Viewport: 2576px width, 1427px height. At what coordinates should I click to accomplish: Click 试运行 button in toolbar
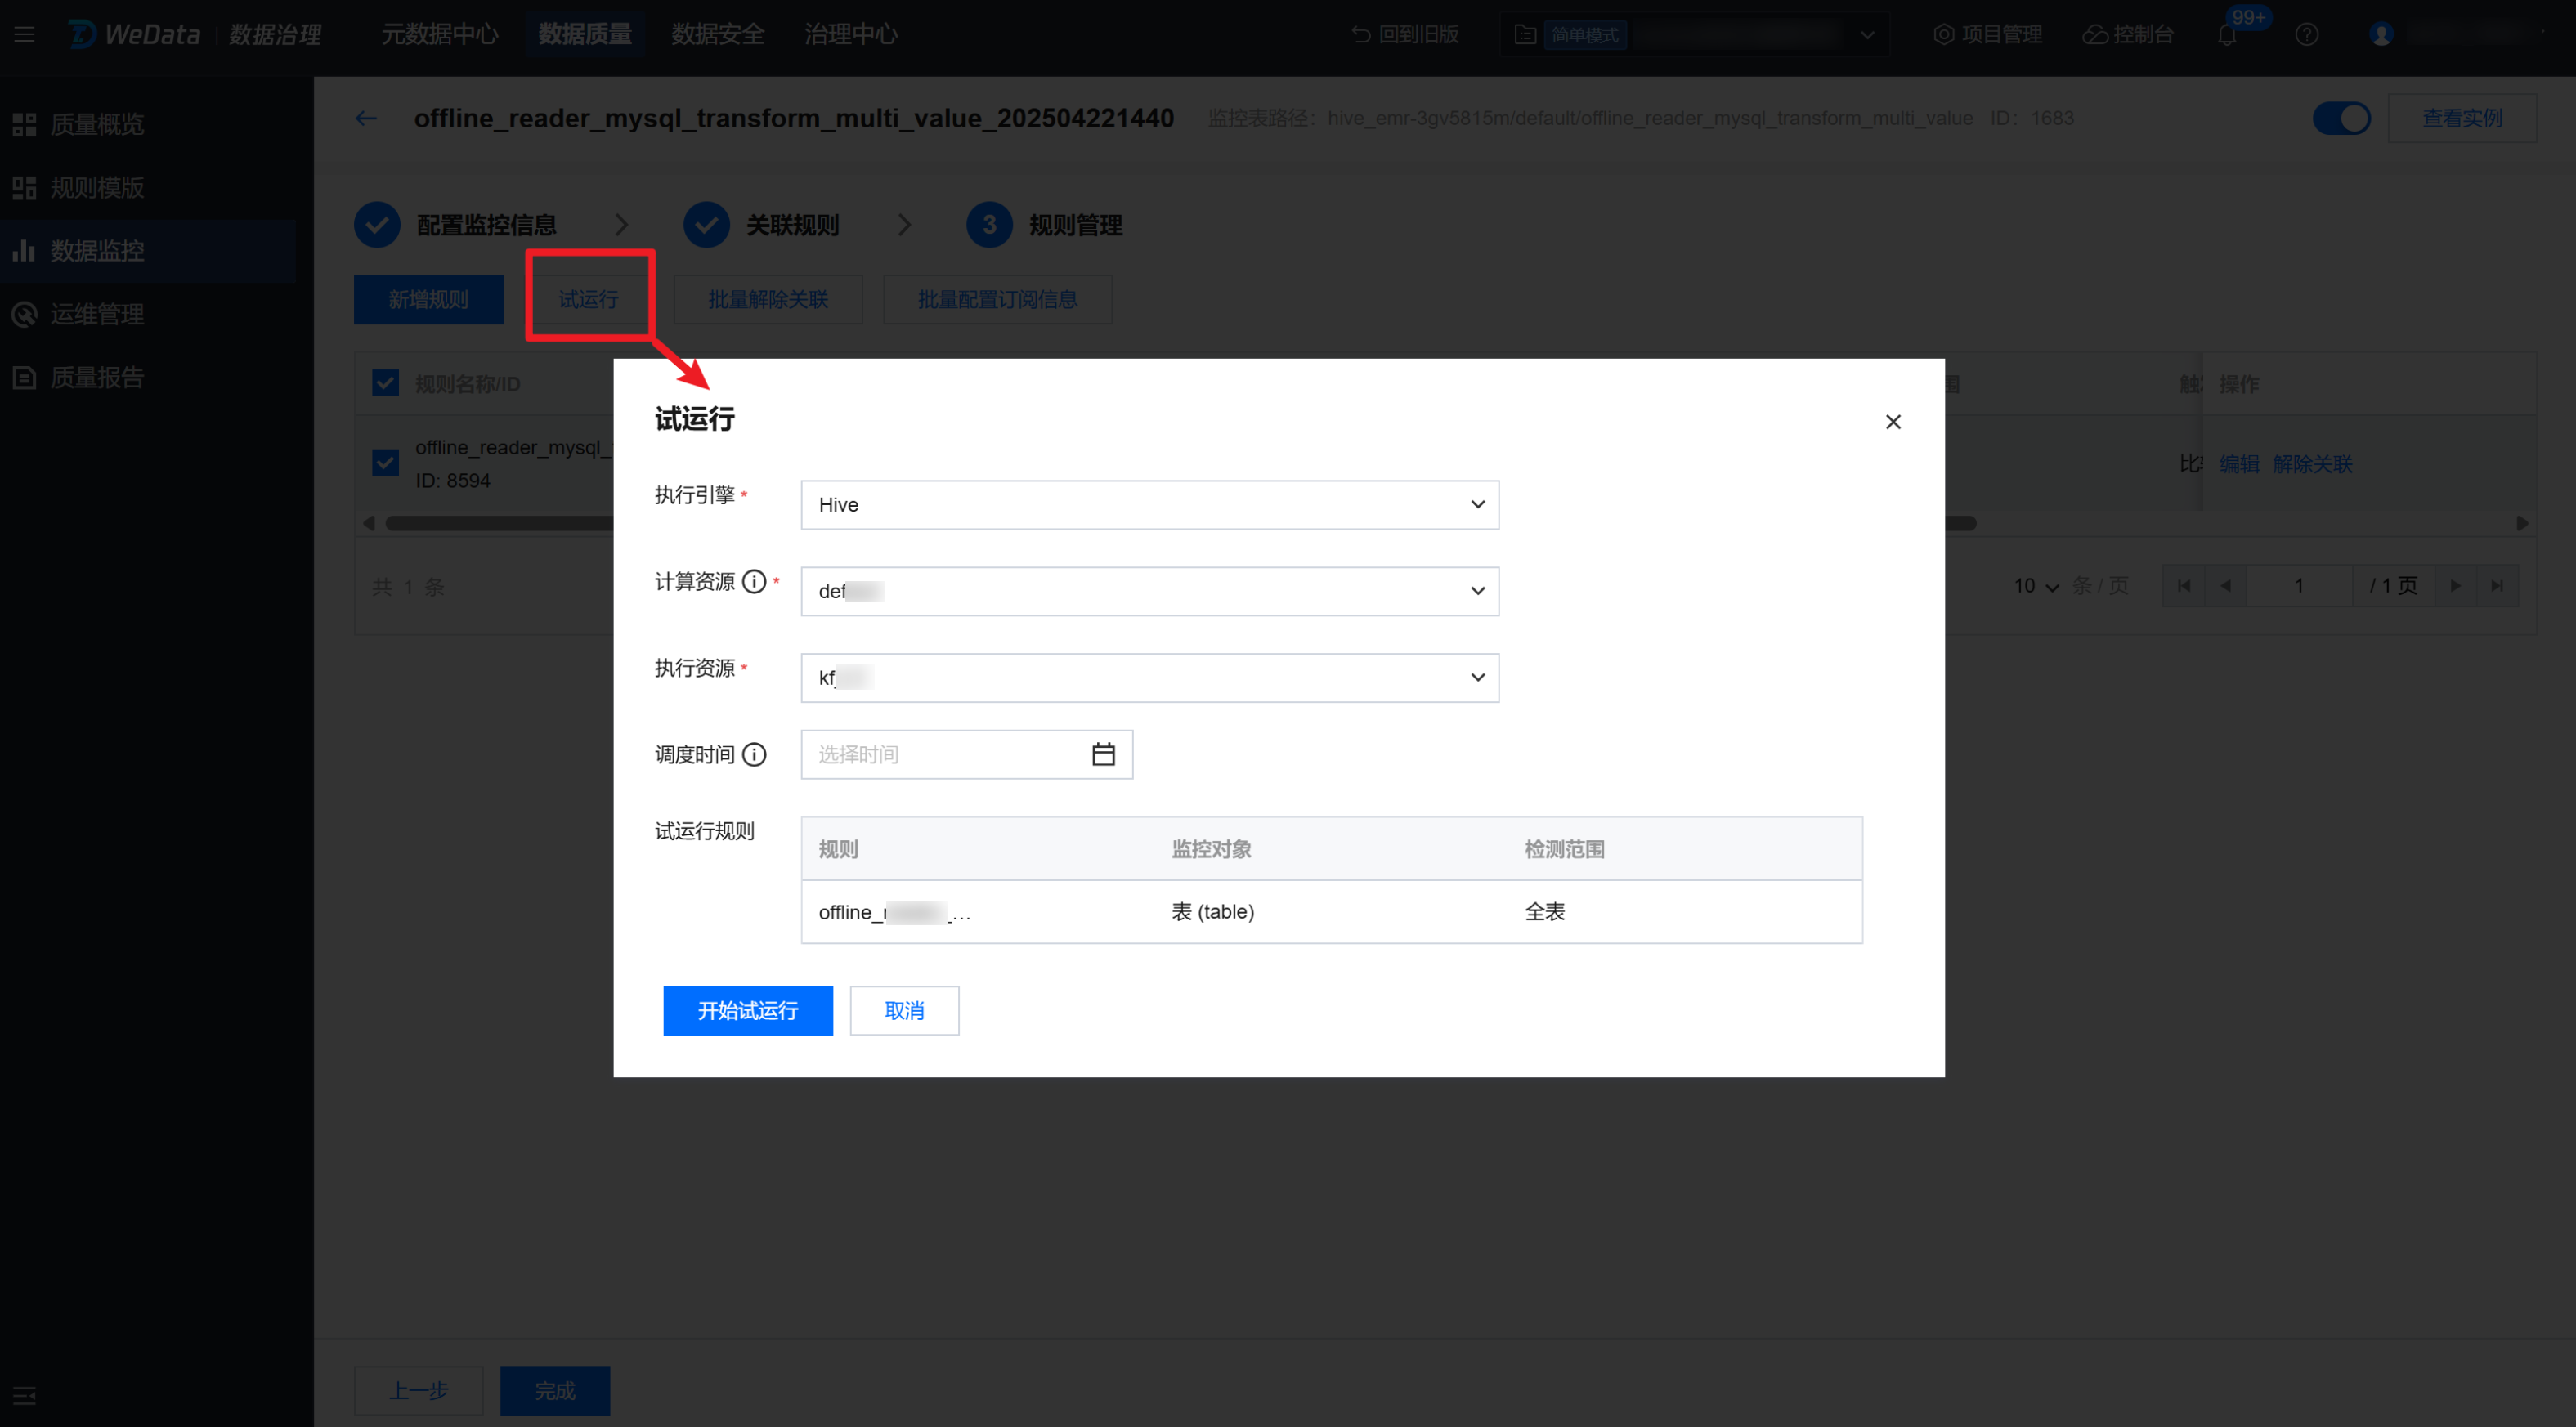589,300
